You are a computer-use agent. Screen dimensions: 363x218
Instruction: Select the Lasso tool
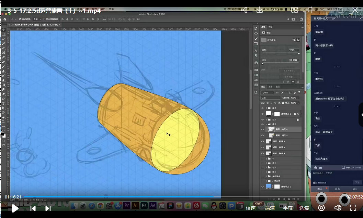tap(3, 39)
